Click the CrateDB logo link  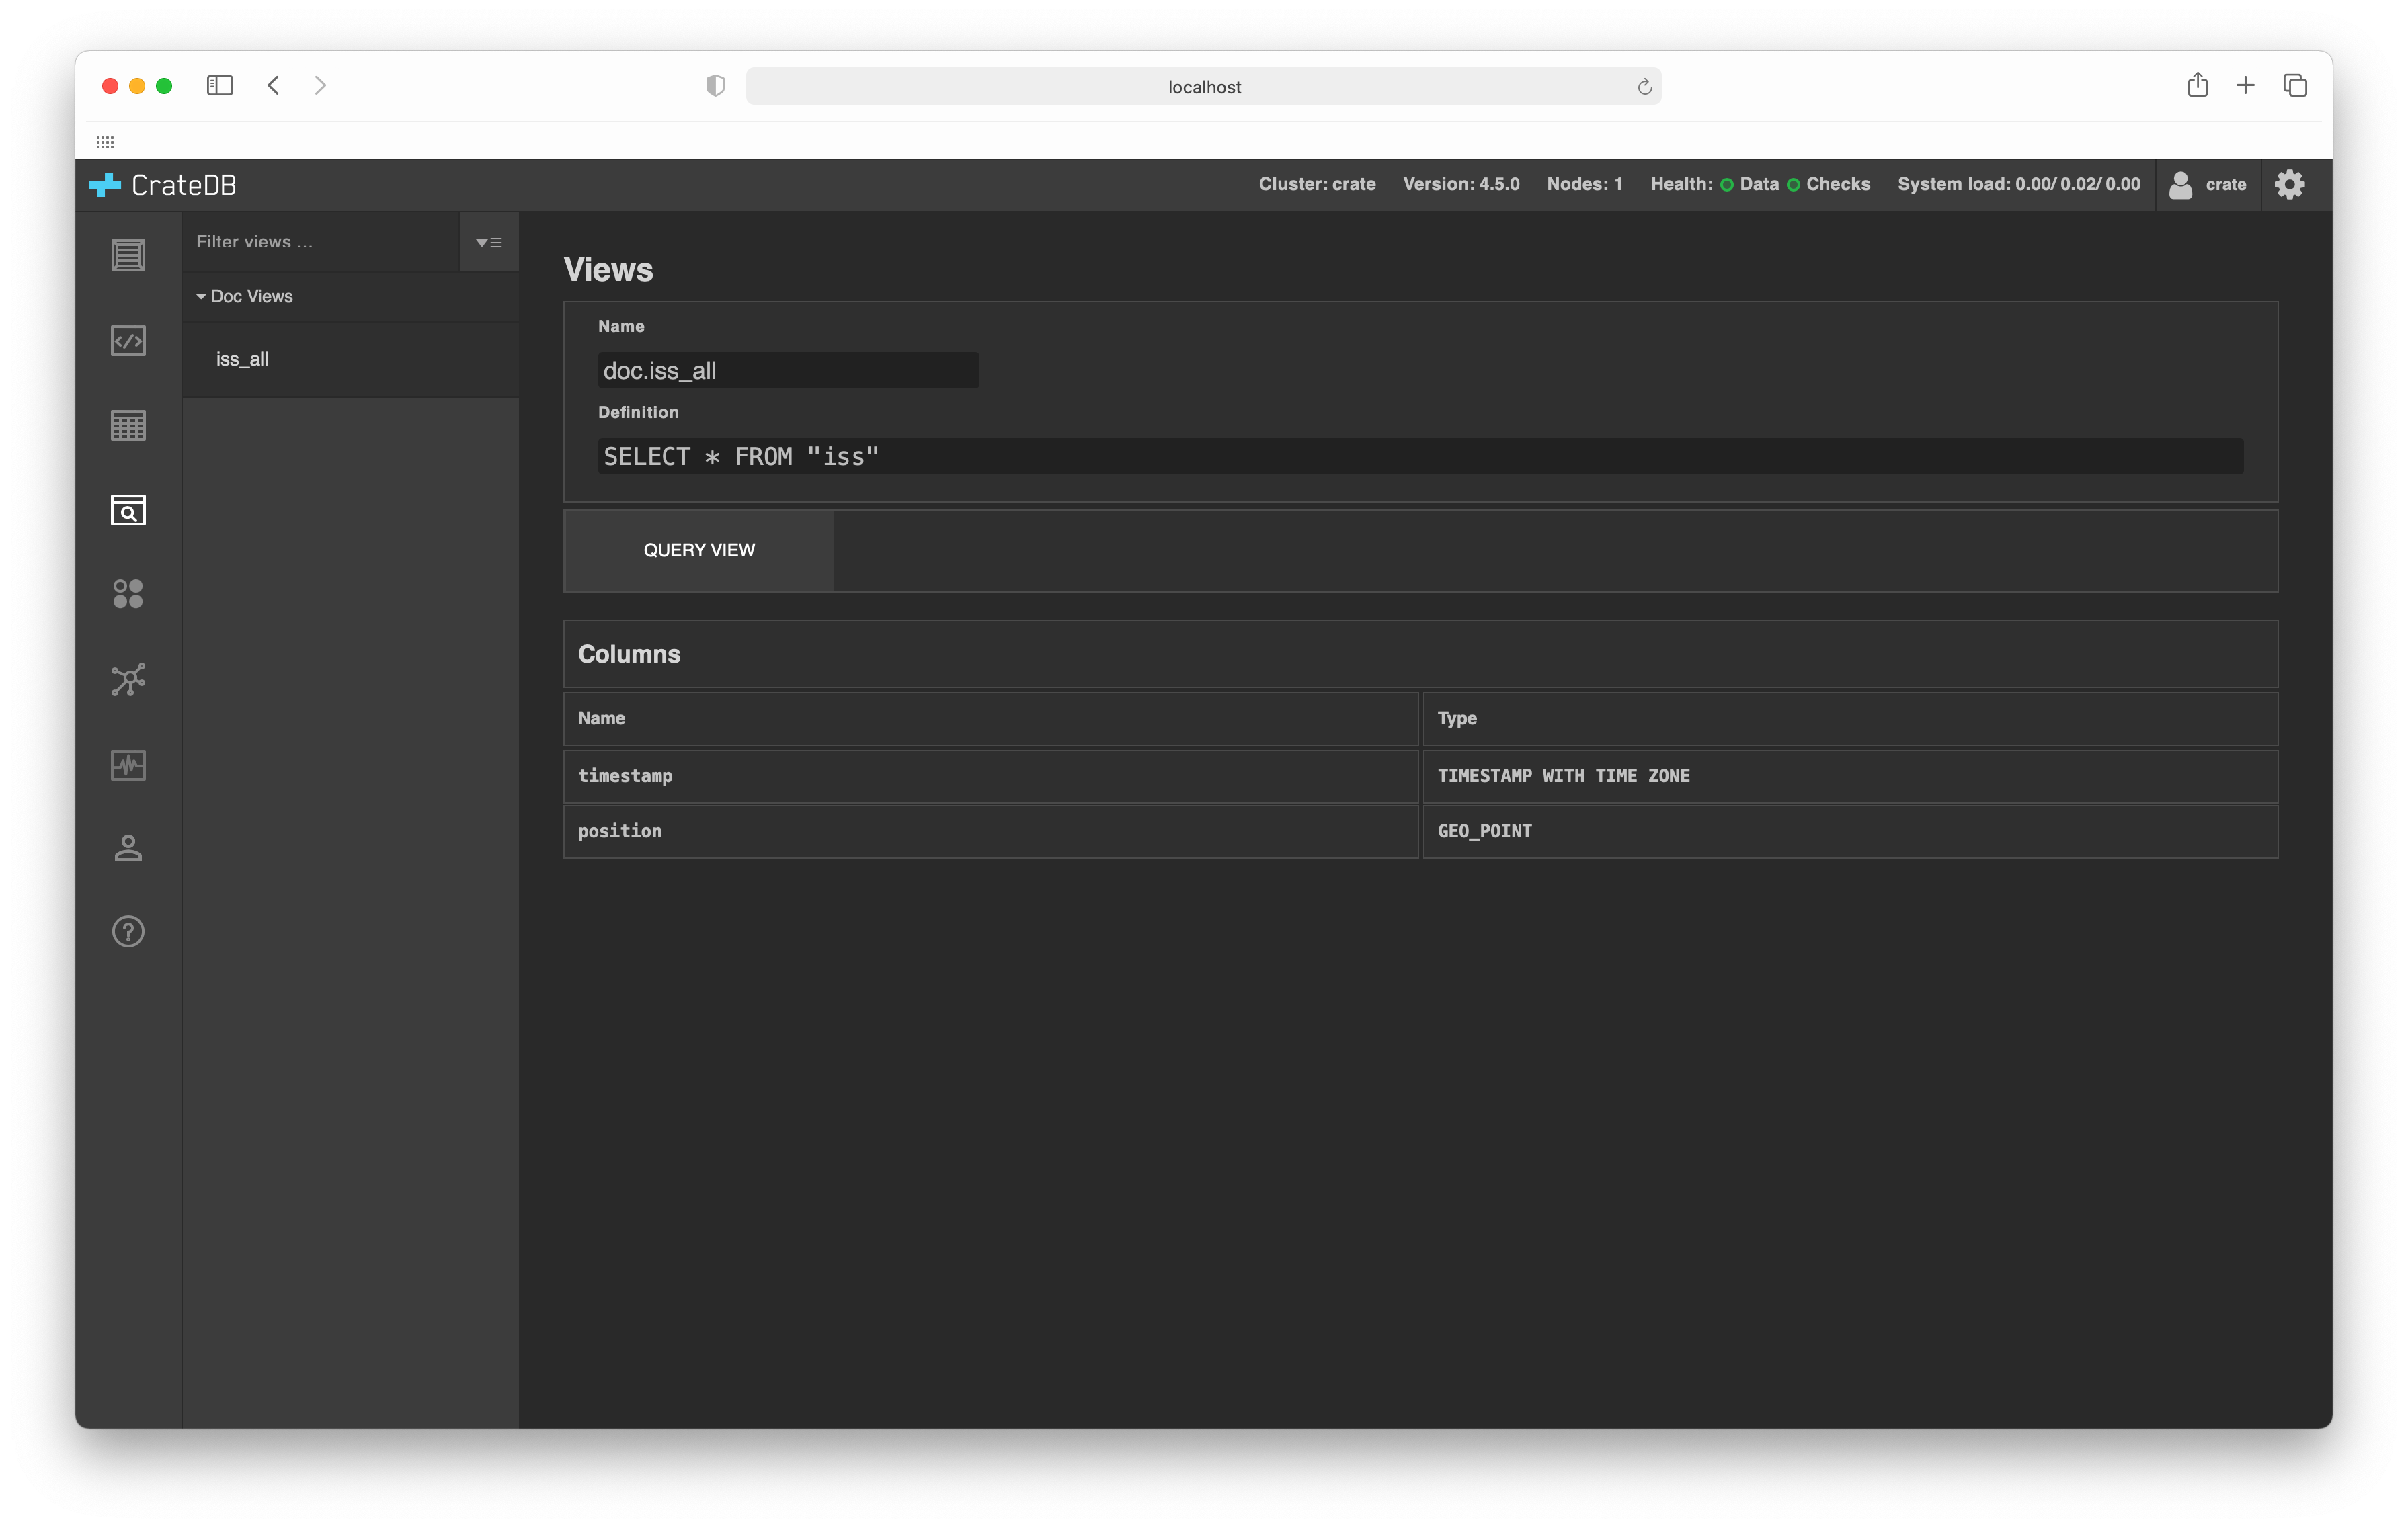tap(163, 185)
